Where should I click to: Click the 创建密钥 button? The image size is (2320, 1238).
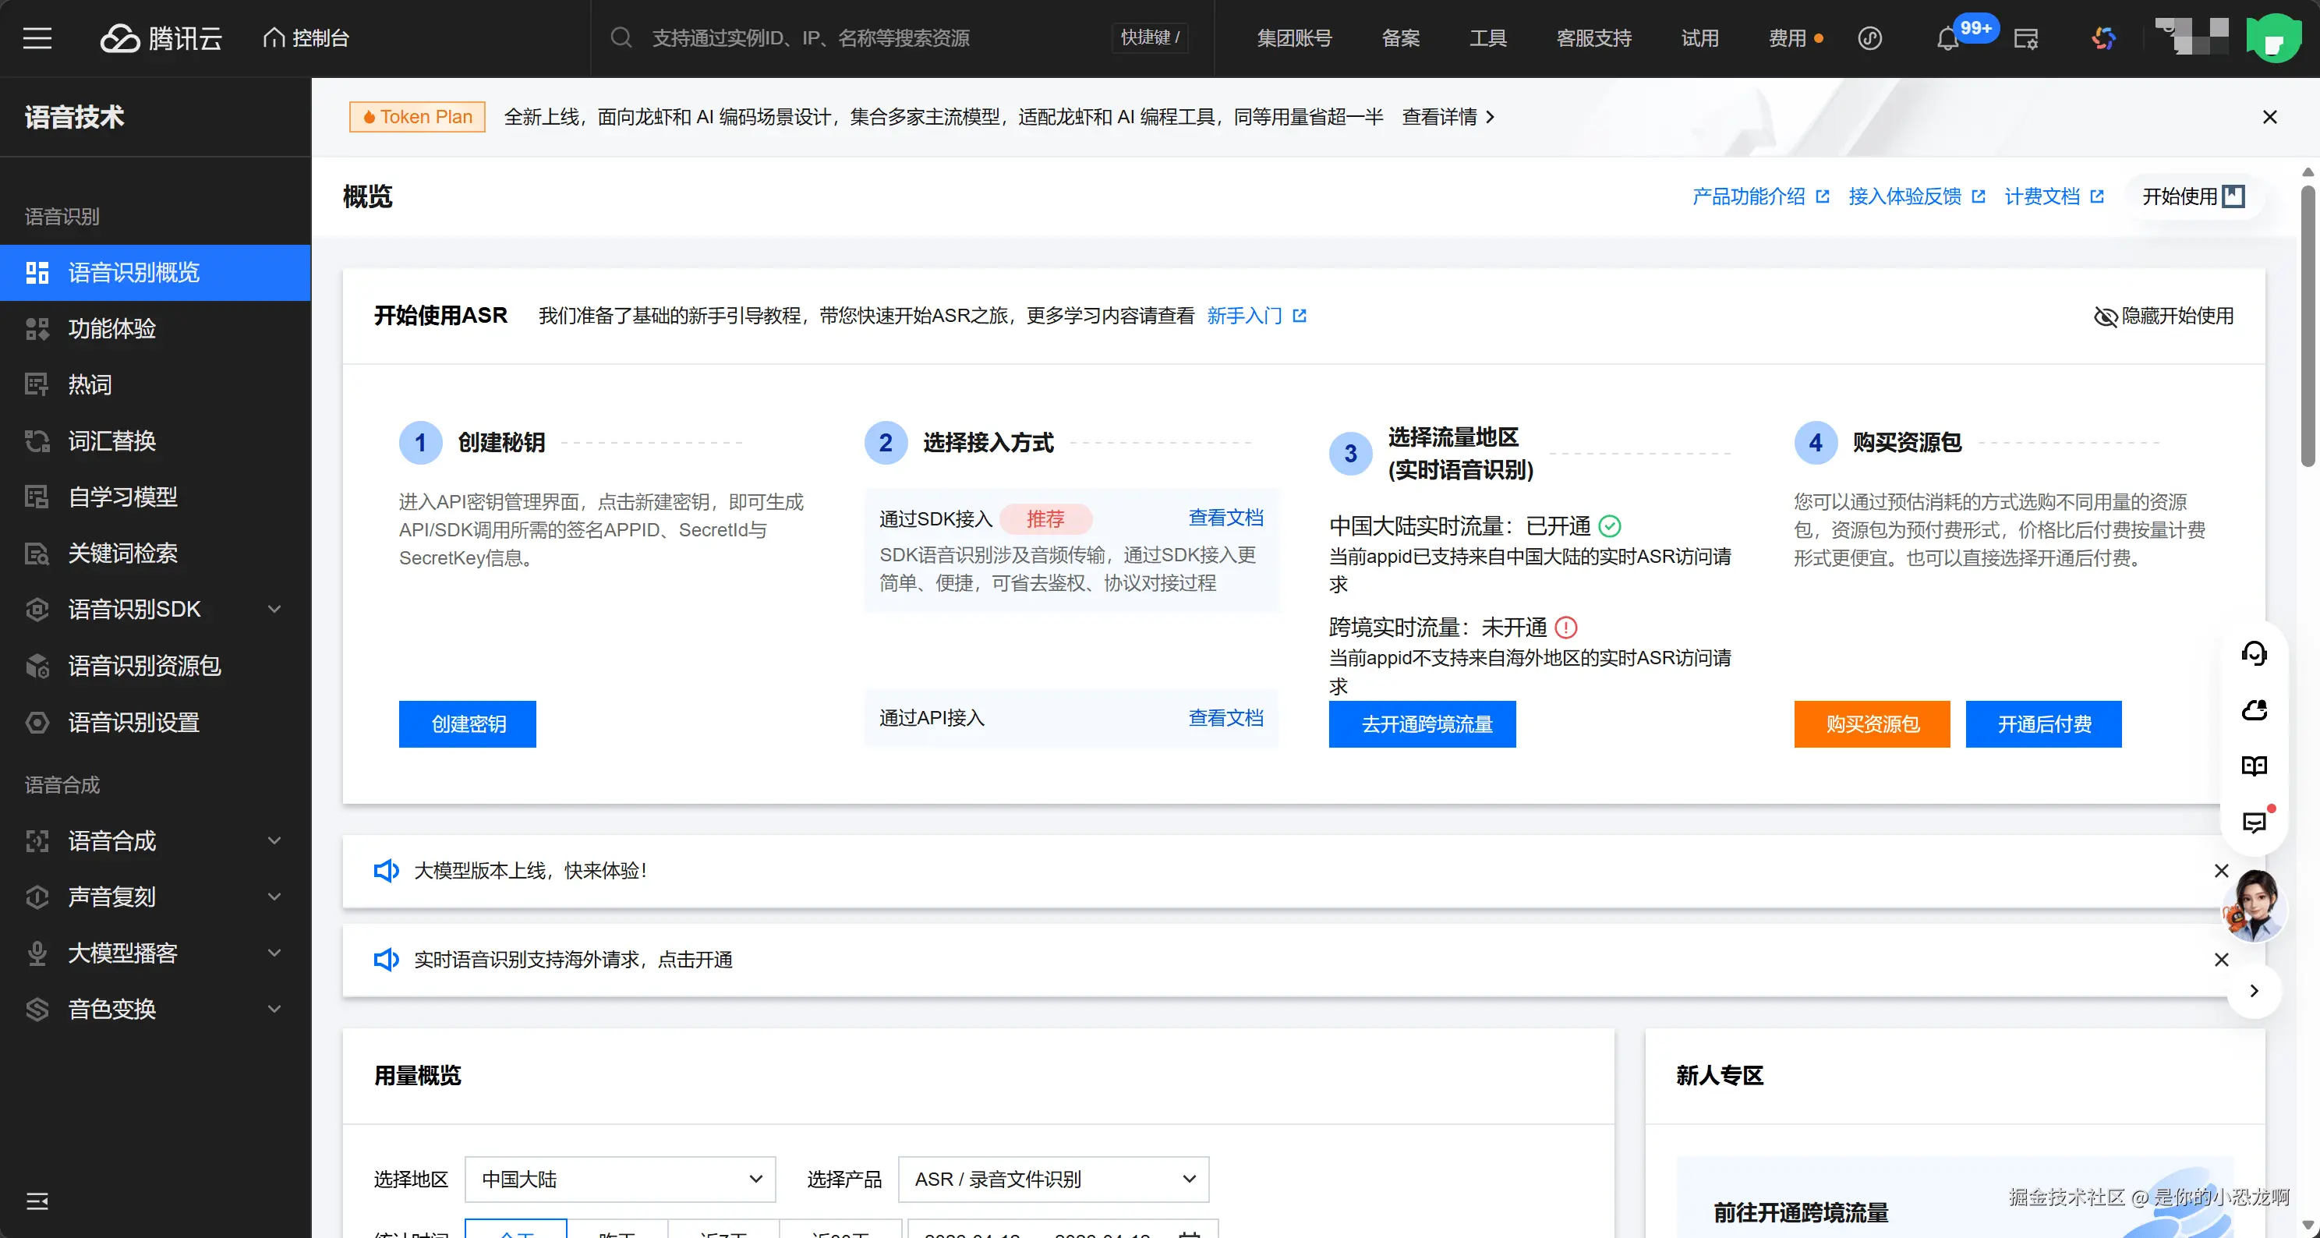(468, 724)
